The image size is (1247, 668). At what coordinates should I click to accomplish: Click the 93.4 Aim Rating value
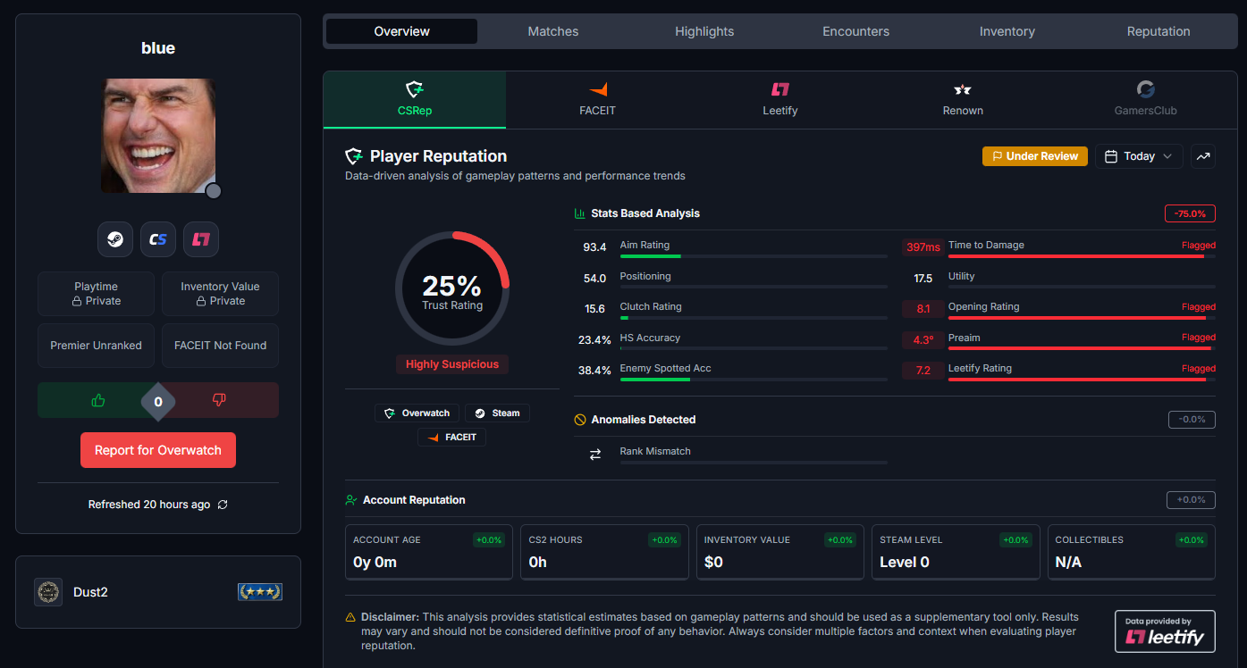tap(595, 247)
